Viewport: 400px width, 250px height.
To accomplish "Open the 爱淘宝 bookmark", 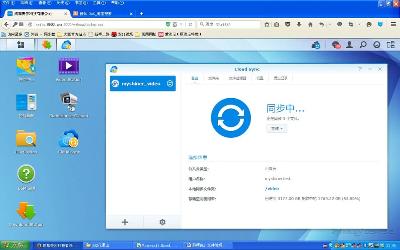I will click(180, 34).
